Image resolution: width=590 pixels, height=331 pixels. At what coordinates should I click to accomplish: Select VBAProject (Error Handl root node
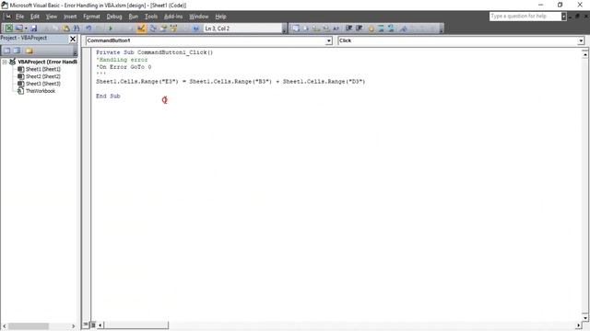[x=47, y=62]
